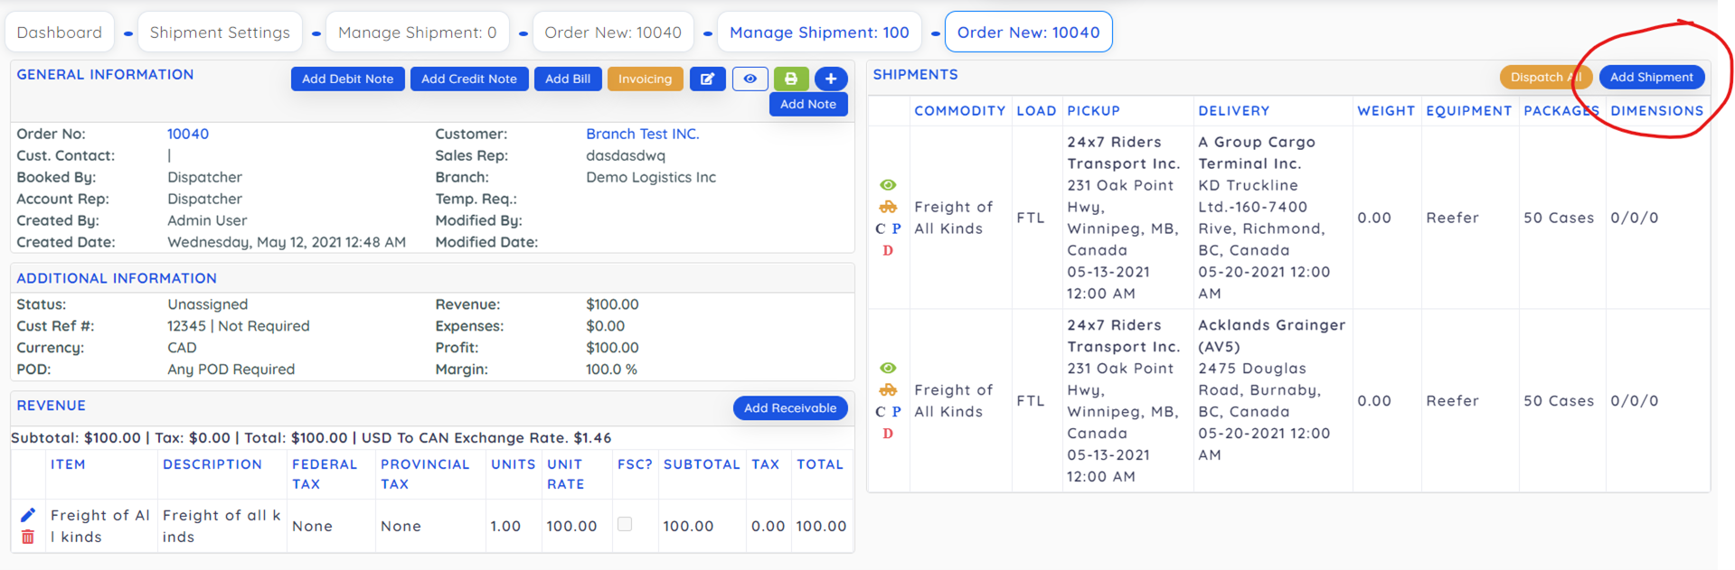1735x570 pixels.
Task: Click the Add Shipment button
Action: point(1651,78)
